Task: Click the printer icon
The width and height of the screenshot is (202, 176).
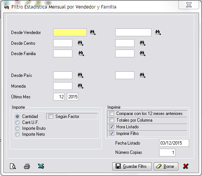Action: coord(27,166)
